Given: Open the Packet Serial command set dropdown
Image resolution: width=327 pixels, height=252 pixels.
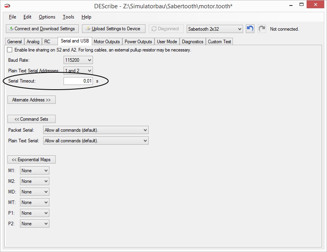Looking at the screenshot, I should pos(96,130).
